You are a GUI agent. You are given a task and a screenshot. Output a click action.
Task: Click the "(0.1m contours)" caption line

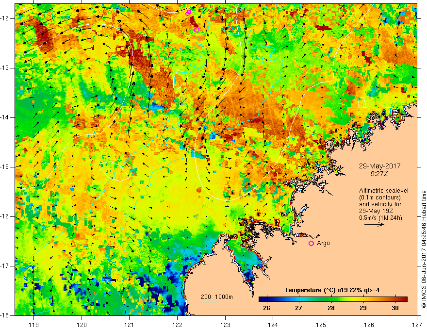[x=380, y=198]
